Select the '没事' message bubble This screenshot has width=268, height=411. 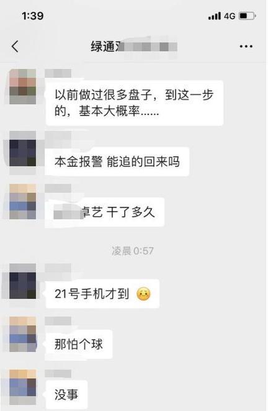pyautogui.click(x=66, y=394)
